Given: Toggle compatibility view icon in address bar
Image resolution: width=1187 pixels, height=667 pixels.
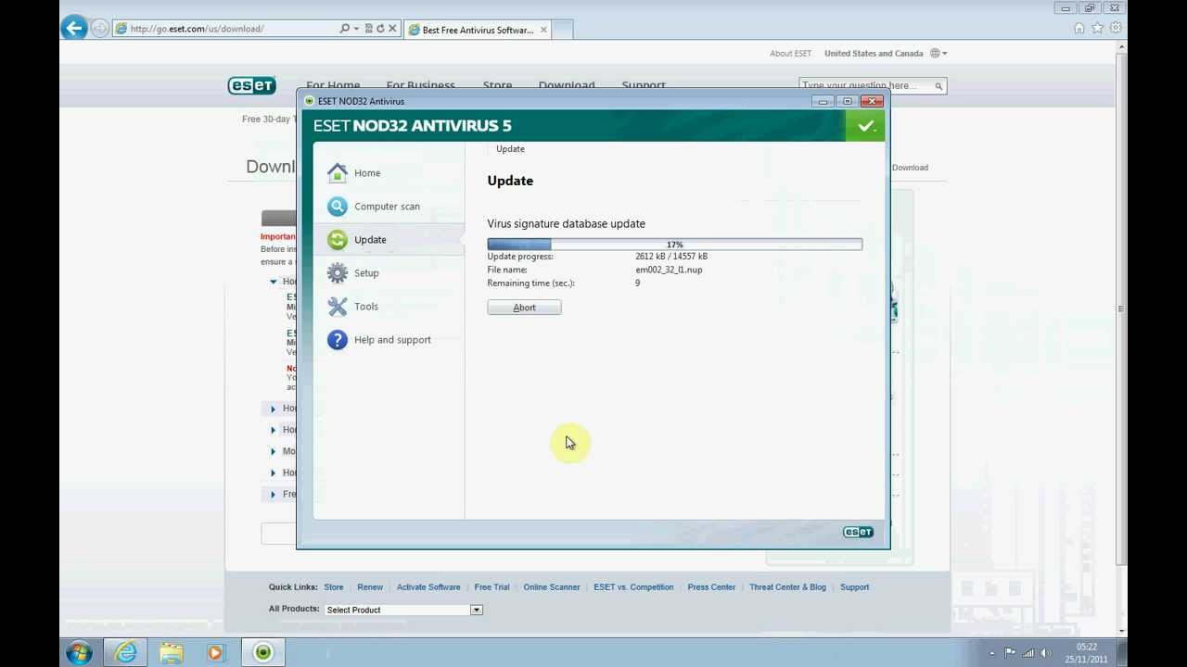Looking at the screenshot, I should [369, 29].
